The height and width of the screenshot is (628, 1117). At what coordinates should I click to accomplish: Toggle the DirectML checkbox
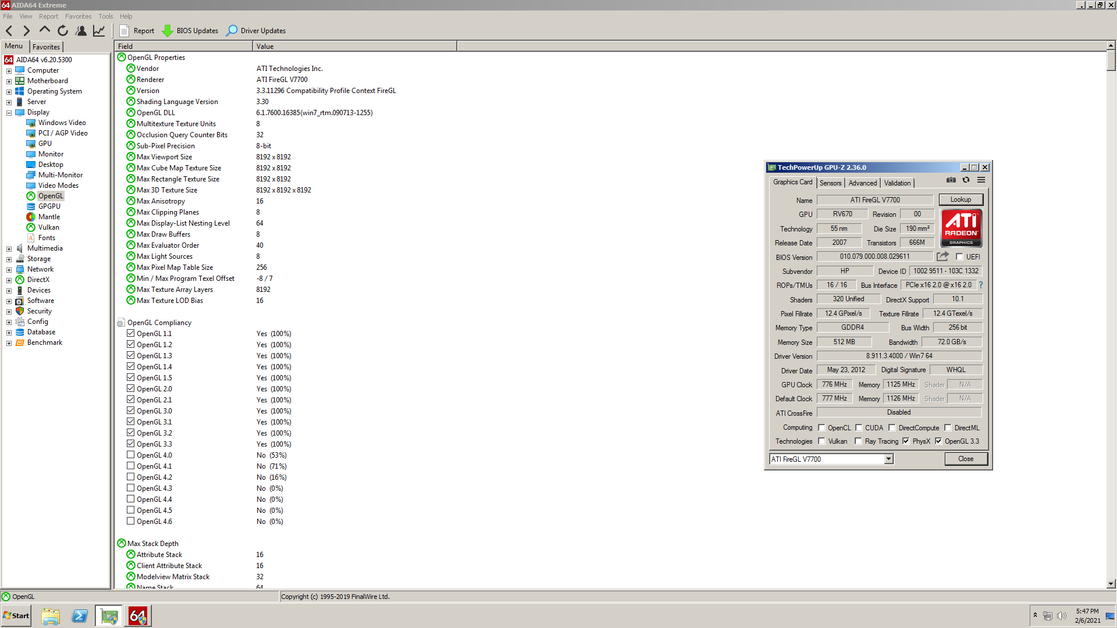pyautogui.click(x=948, y=427)
